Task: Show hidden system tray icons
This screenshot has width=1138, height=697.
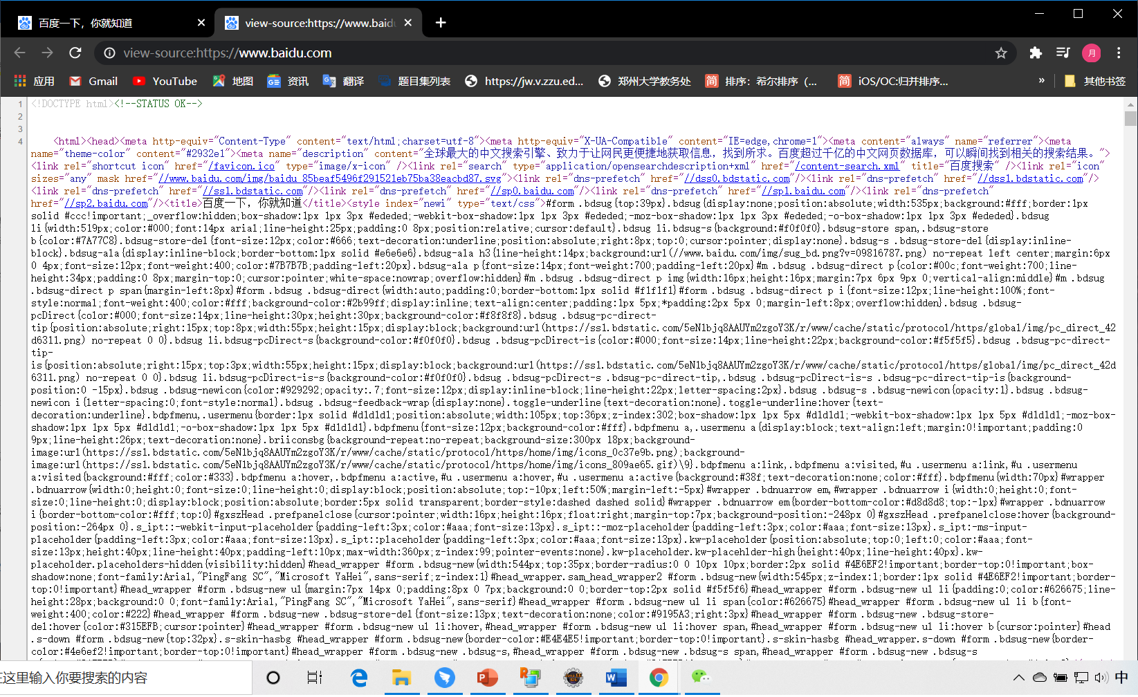Action: point(1018,678)
